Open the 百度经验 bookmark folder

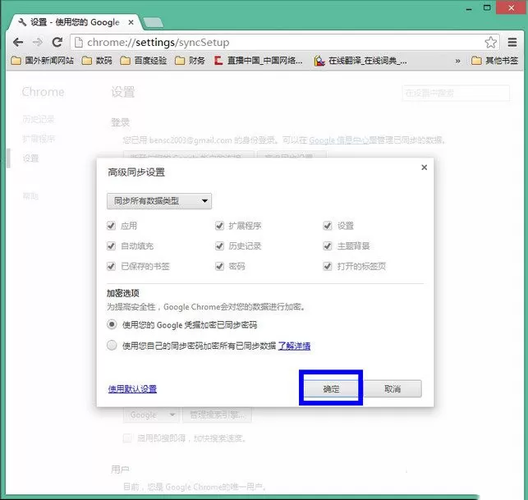pos(144,61)
